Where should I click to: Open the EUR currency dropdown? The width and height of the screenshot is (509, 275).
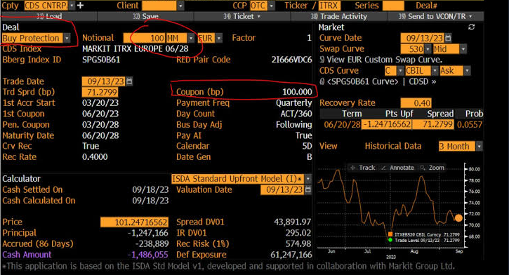pos(219,39)
